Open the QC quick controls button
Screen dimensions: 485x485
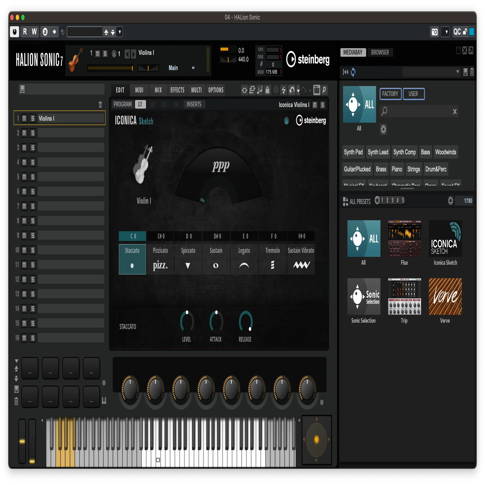click(x=457, y=32)
